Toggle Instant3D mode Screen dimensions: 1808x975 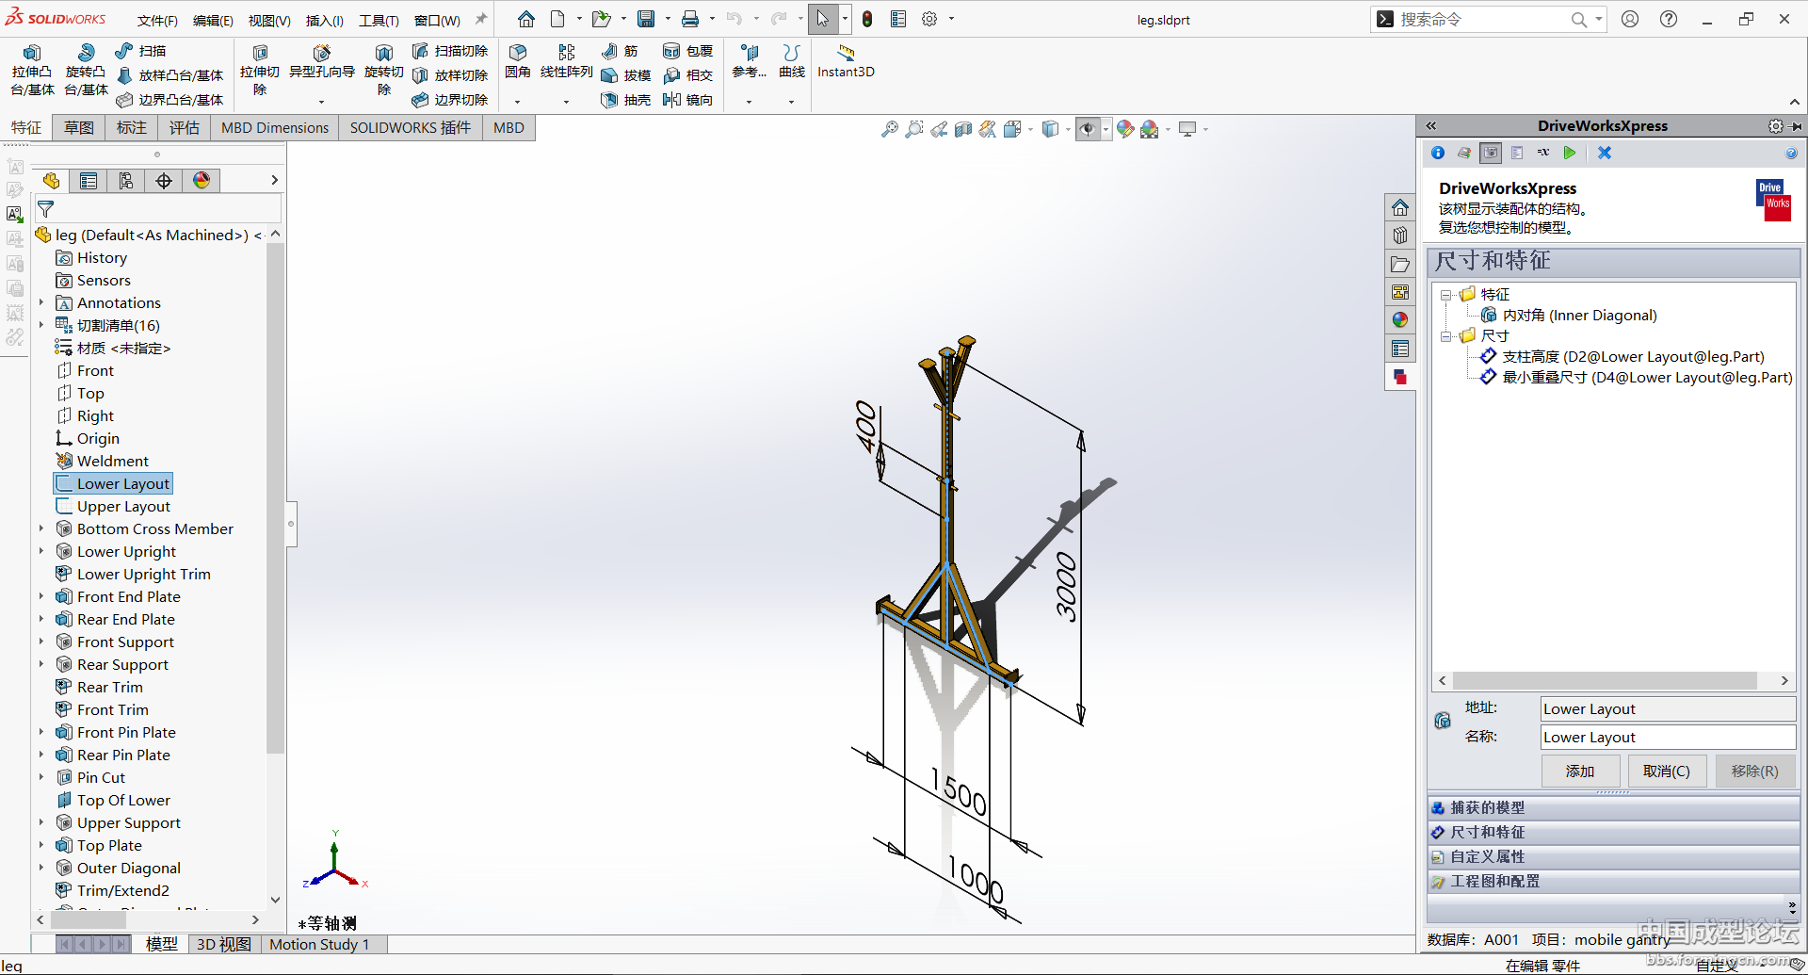click(x=846, y=61)
